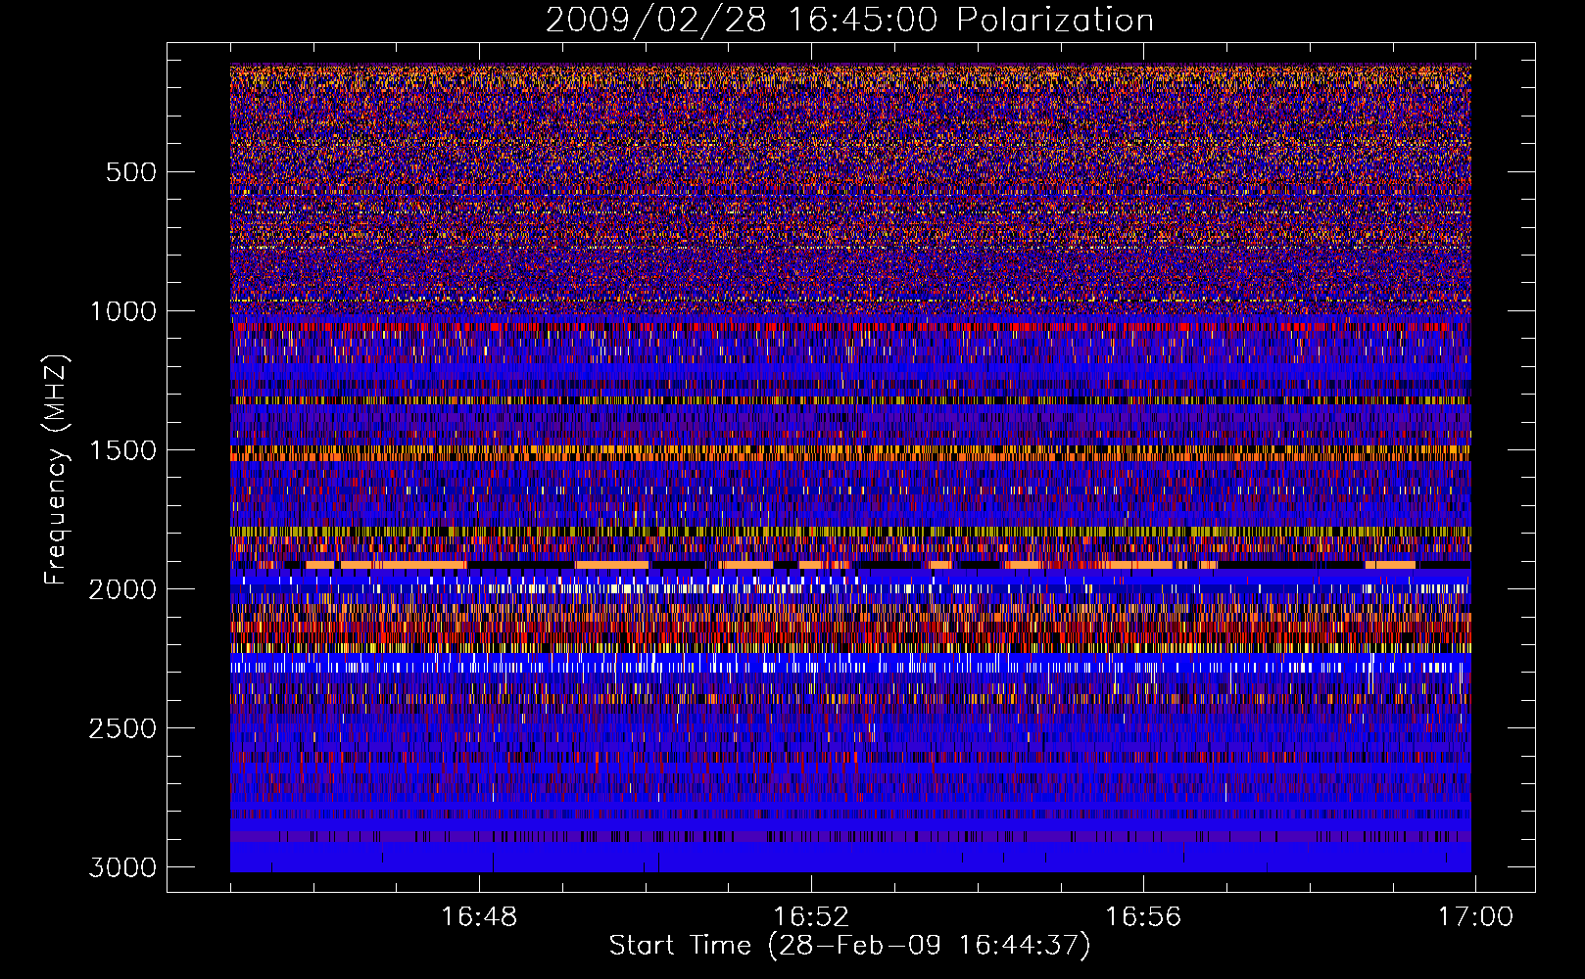Click the 'Frequency (MHZ)' y-axis label
This screenshot has height=979, width=1585.
[x=57, y=470]
